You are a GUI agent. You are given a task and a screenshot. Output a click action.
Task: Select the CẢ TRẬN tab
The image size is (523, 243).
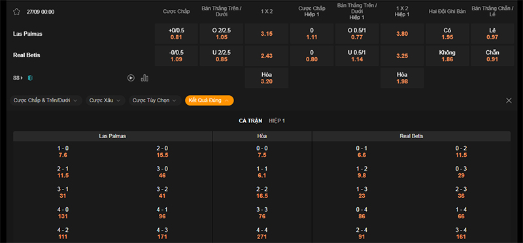250,121
